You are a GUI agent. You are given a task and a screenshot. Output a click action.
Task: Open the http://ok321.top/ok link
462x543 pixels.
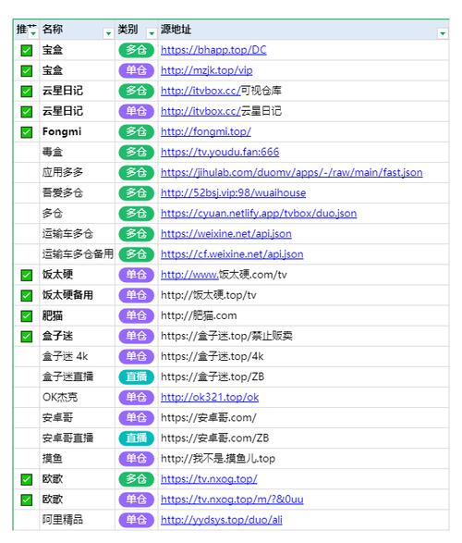[210, 398]
